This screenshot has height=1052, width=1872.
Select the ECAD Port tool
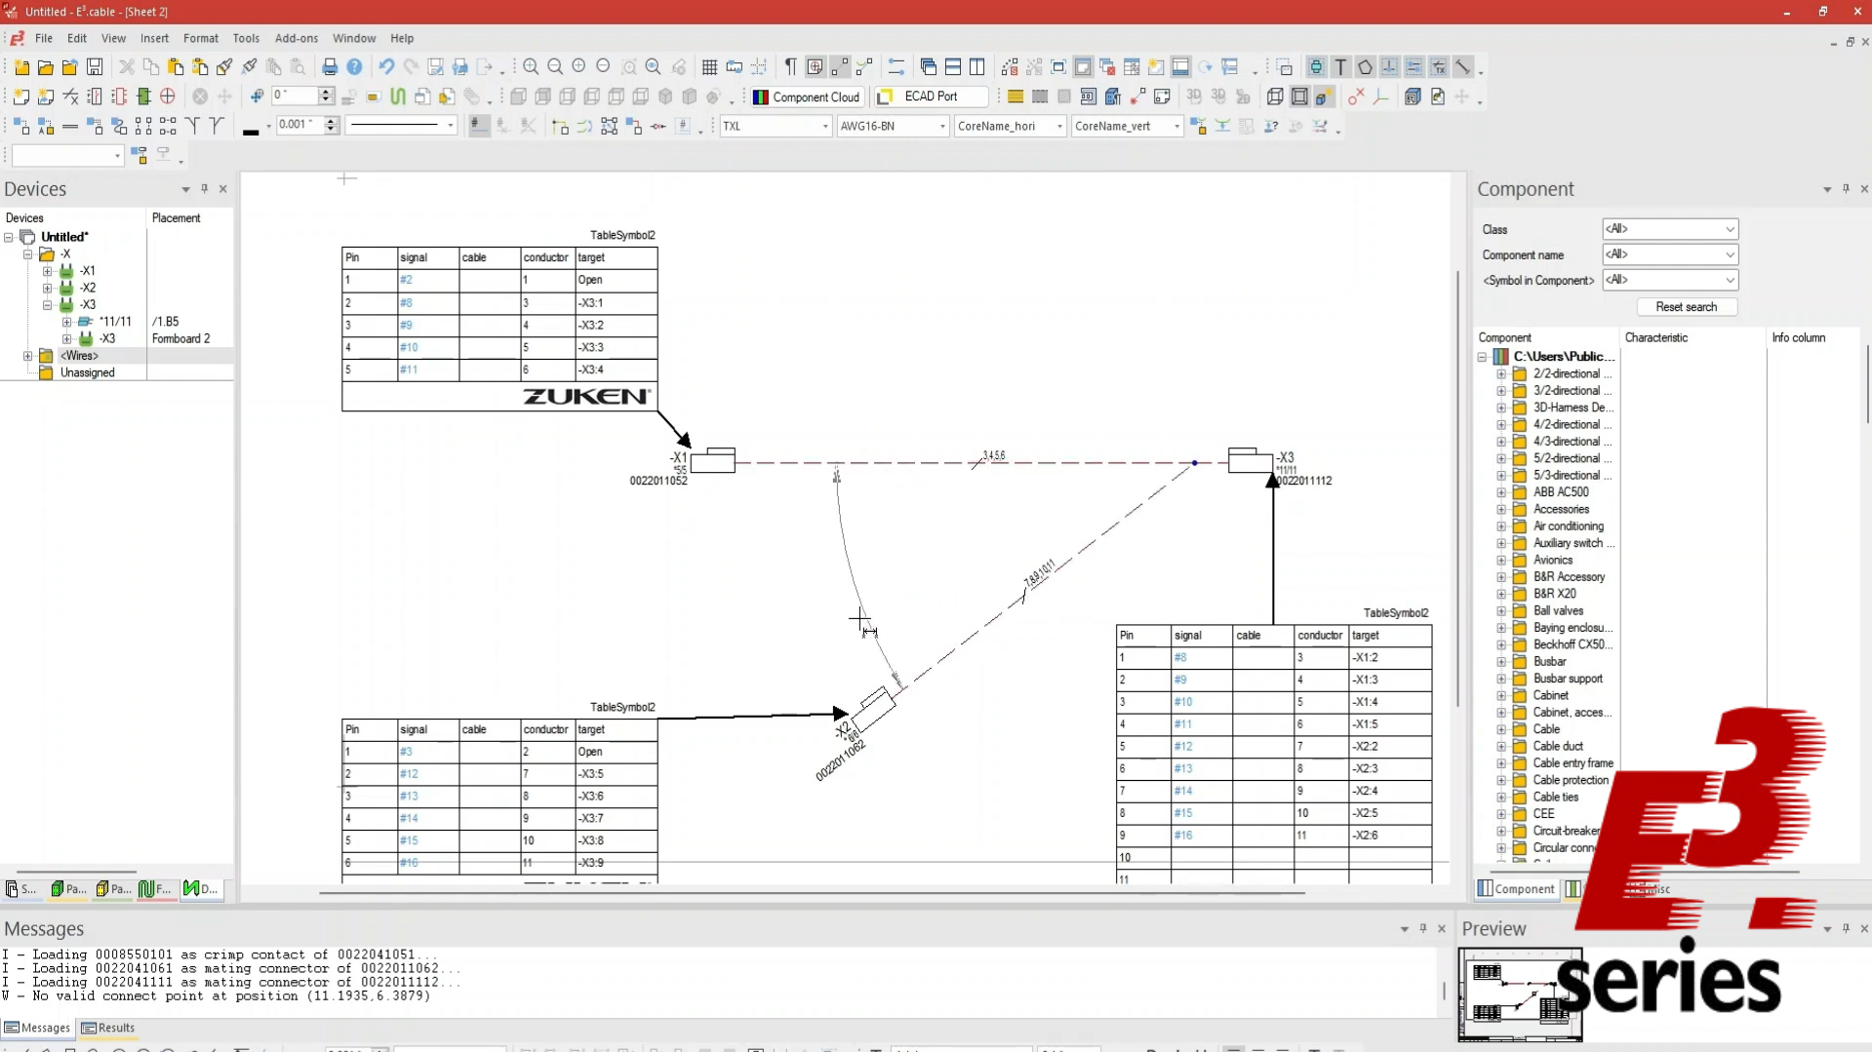930,97
